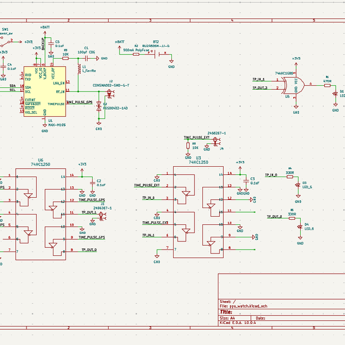Select the R8 10K pull-down resistor symbol

(x=188, y=145)
